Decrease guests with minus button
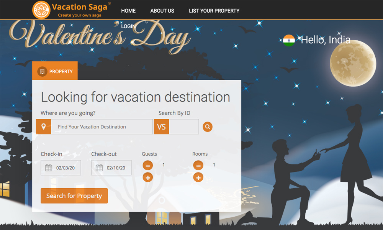The height and width of the screenshot is (230, 383). pos(147,165)
